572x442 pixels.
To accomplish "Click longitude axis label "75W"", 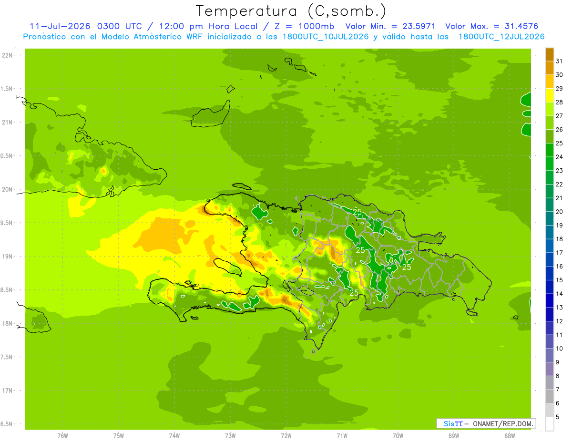I will (119, 435).
